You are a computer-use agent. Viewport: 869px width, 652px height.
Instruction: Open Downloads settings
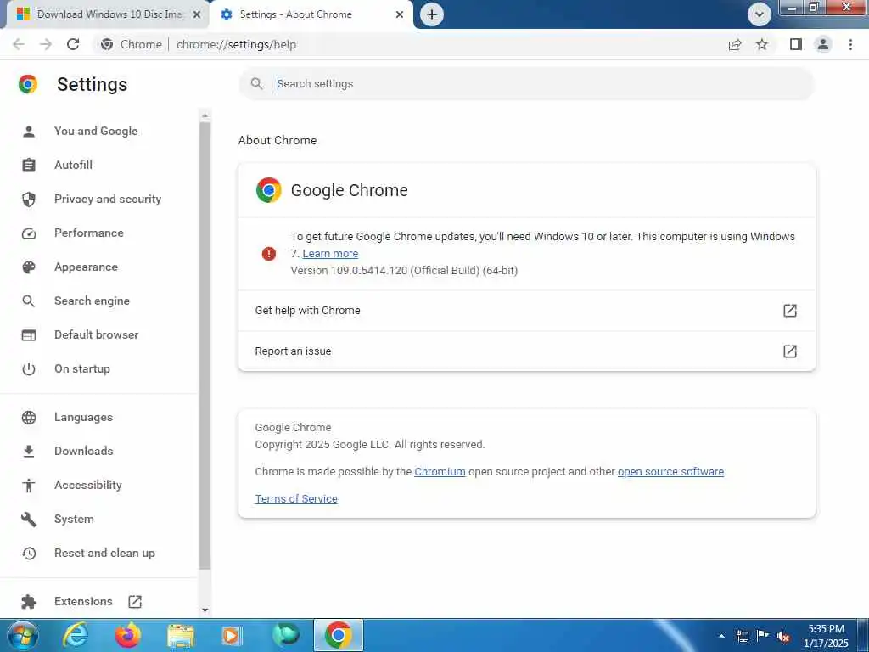[84, 451]
